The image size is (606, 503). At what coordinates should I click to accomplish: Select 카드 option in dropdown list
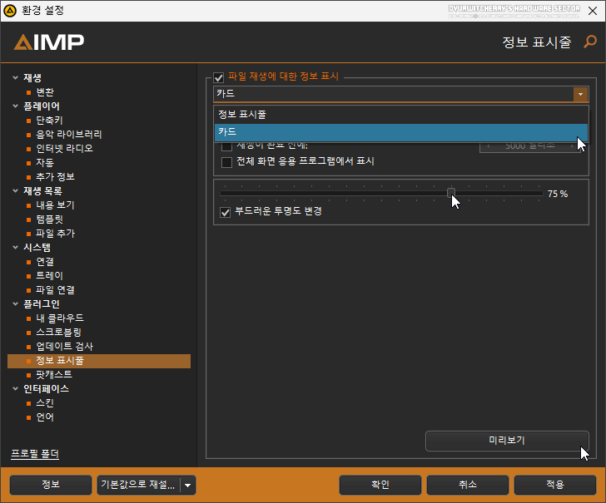click(401, 132)
